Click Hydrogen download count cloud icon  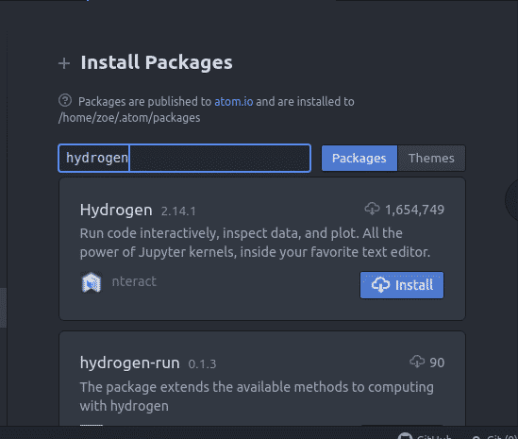point(372,209)
